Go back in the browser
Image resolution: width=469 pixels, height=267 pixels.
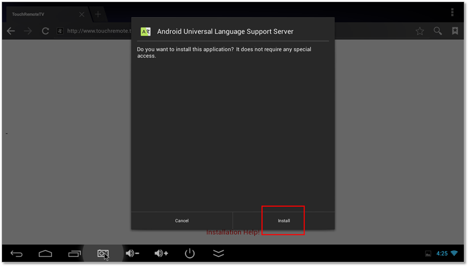(x=11, y=31)
